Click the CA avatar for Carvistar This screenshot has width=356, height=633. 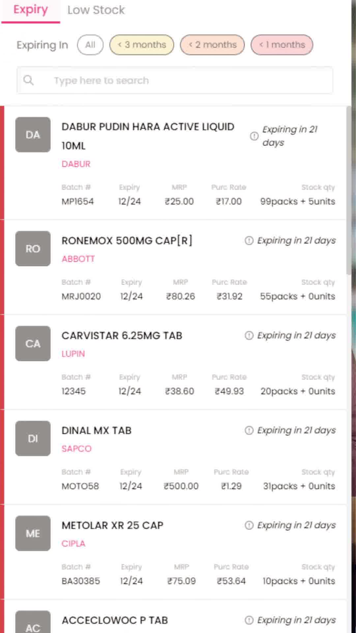click(33, 344)
